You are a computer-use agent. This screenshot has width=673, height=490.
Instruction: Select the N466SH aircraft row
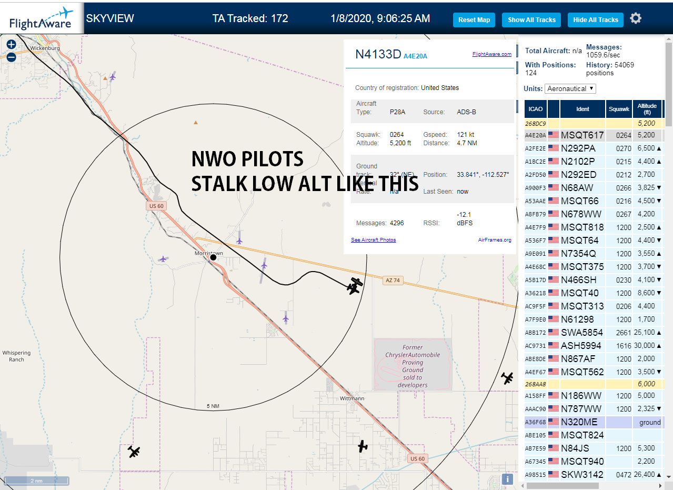[595, 280]
